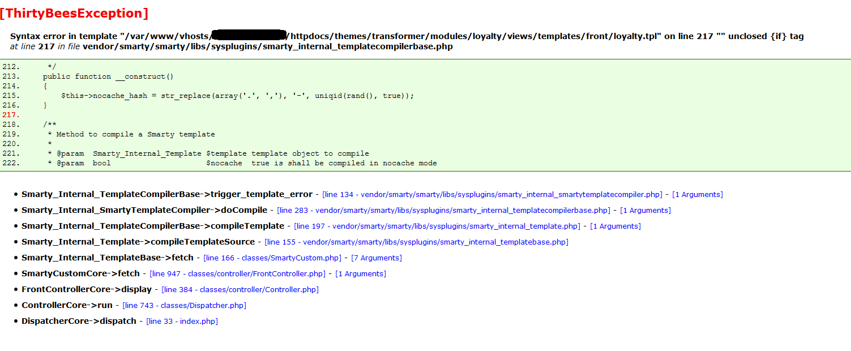Click the bold smarty_internal_templatecompilerbase.php file path

tap(267, 47)
